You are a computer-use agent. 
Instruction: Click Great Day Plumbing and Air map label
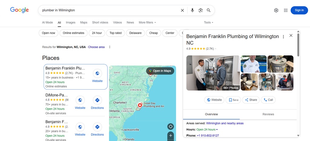(154, 105)
